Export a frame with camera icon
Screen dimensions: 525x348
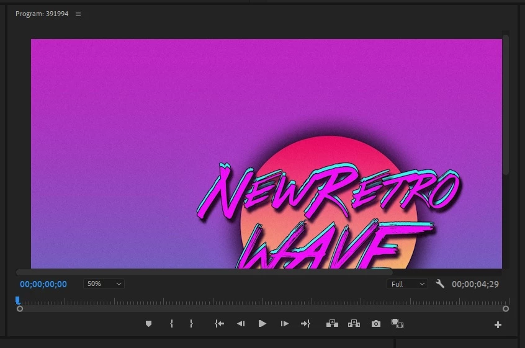pos(376,324)
